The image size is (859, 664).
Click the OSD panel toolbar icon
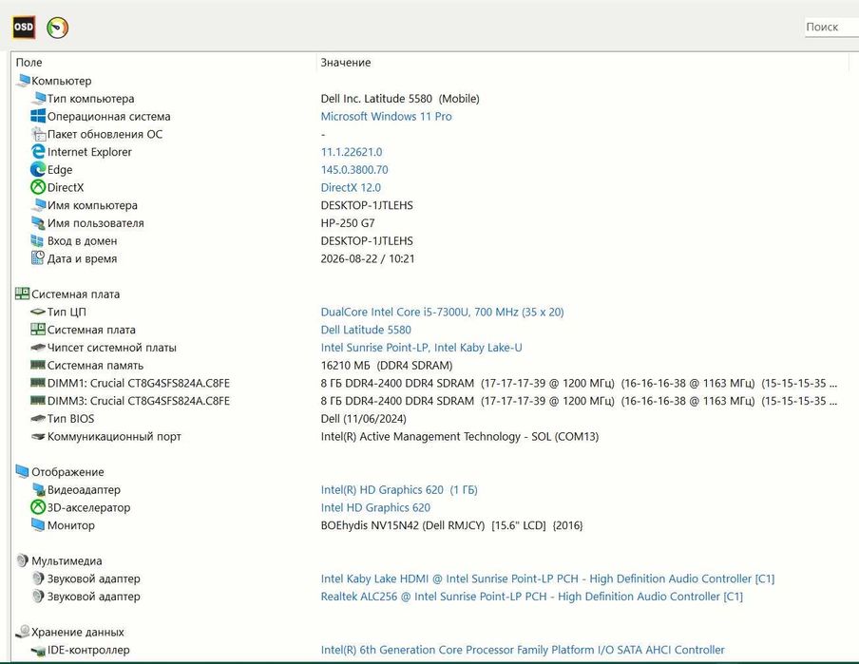pyautogui.click(x=24, y=27)
